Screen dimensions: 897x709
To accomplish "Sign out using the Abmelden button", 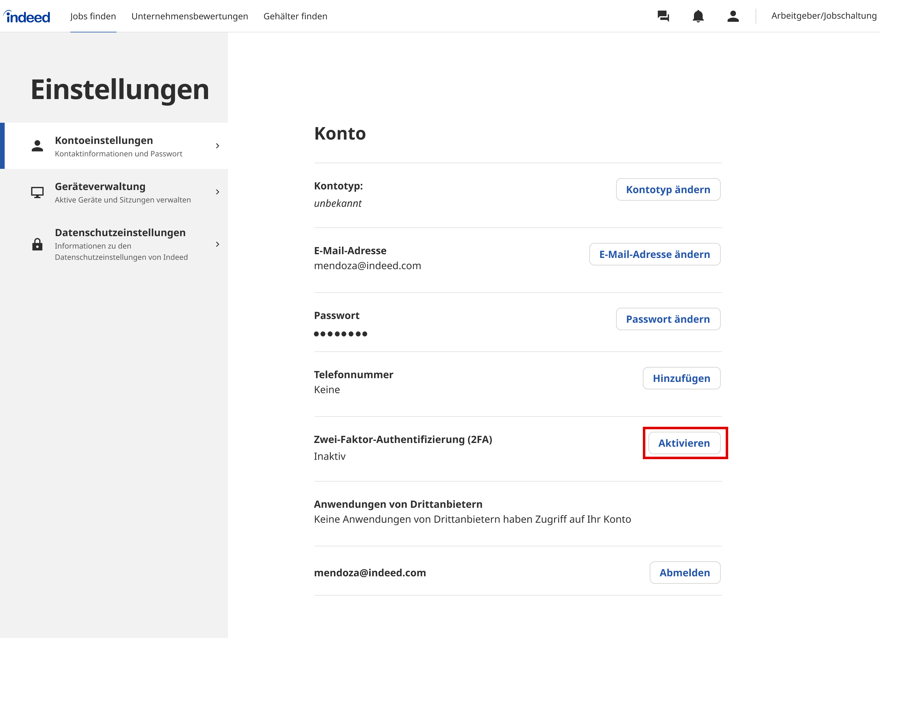I will tap(685, 573).
